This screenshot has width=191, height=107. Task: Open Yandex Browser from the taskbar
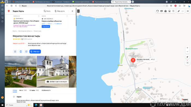click(41, 105)
